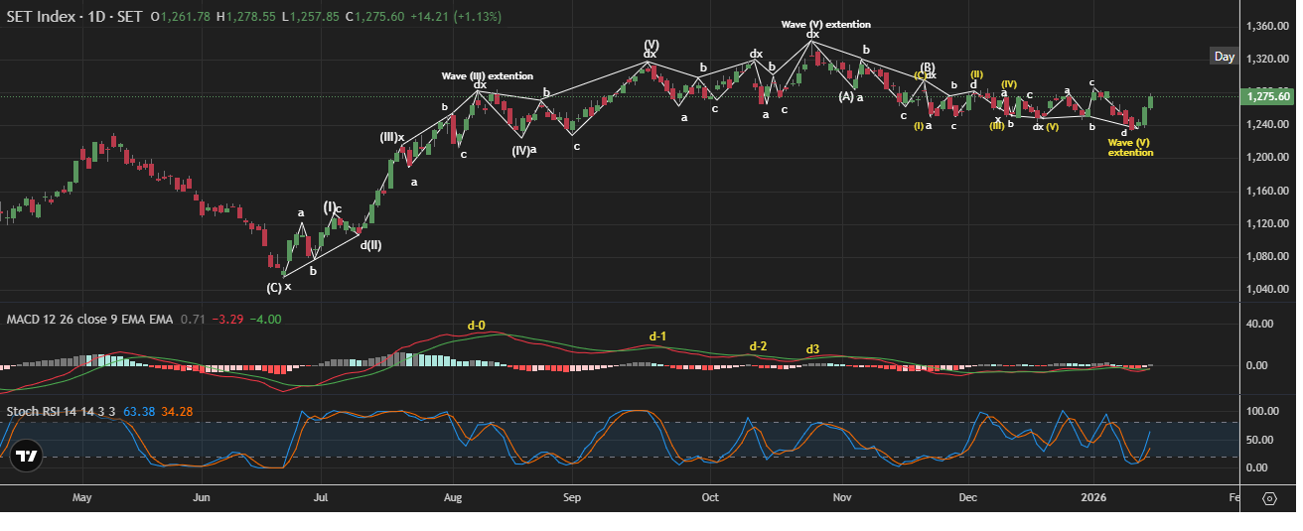
Task: Select the d3 label on MACD pane
Action: [x=812, y=349]
